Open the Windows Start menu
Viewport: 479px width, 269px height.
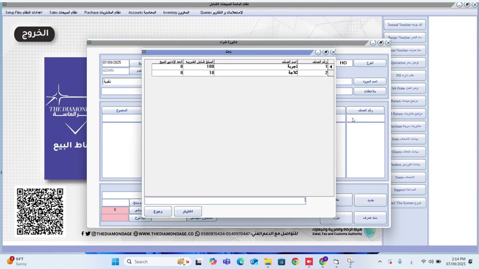[115, 262]
